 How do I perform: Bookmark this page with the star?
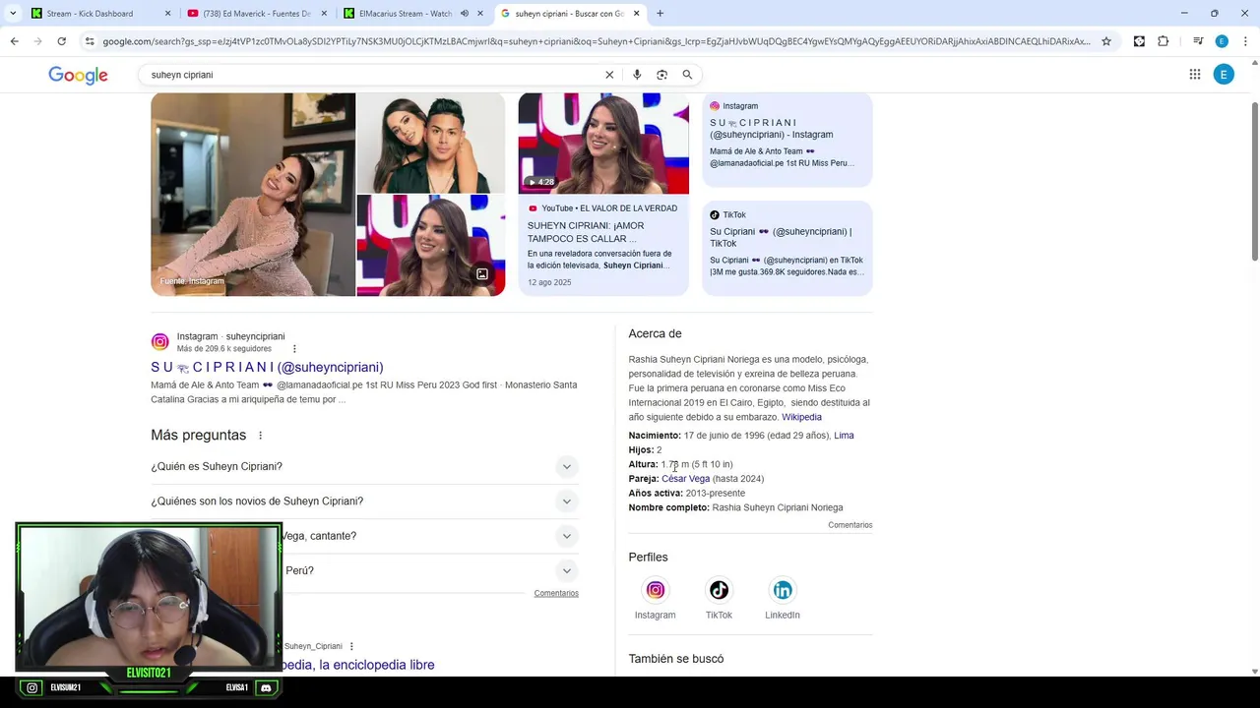[1106, 41]
